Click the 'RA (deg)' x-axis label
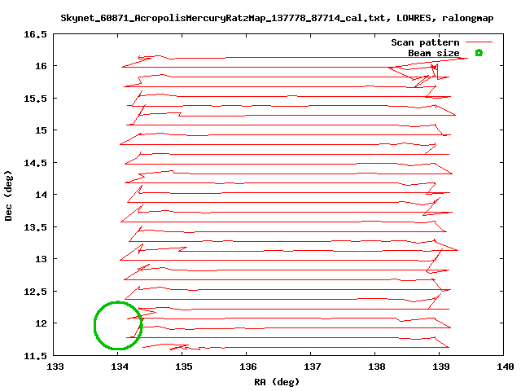Screen dimensions: 521x391 (x=277, y=382)
